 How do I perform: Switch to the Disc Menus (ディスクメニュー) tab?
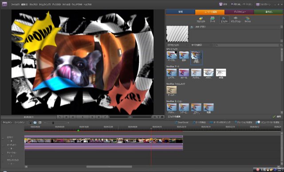click(239, 12)
